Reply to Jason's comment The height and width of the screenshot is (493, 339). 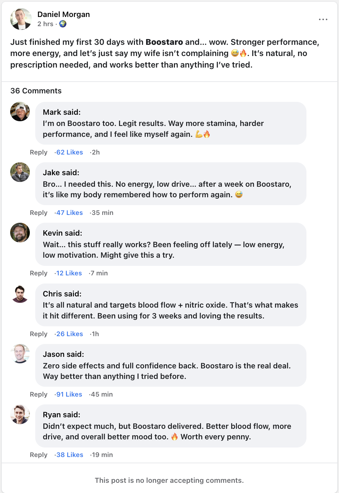(39, 395)
